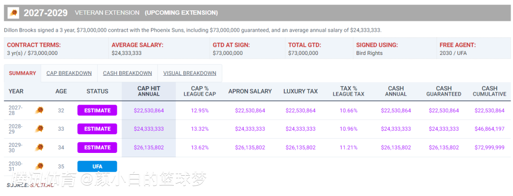This screenshot has width=513, height=196.
Task: Select the Visual Breakdown tab
Action: pyautogui.click(x=190, y=73)
